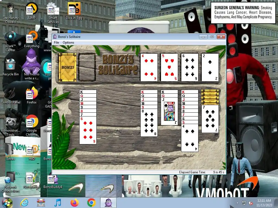Open the File menu in Bonzi's Solitaire
Viewport: 278px width, 208px height.
[x=56, y=43]
